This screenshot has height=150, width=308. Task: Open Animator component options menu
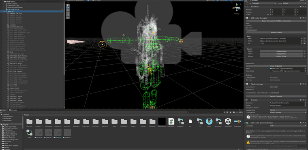(306, 100)
